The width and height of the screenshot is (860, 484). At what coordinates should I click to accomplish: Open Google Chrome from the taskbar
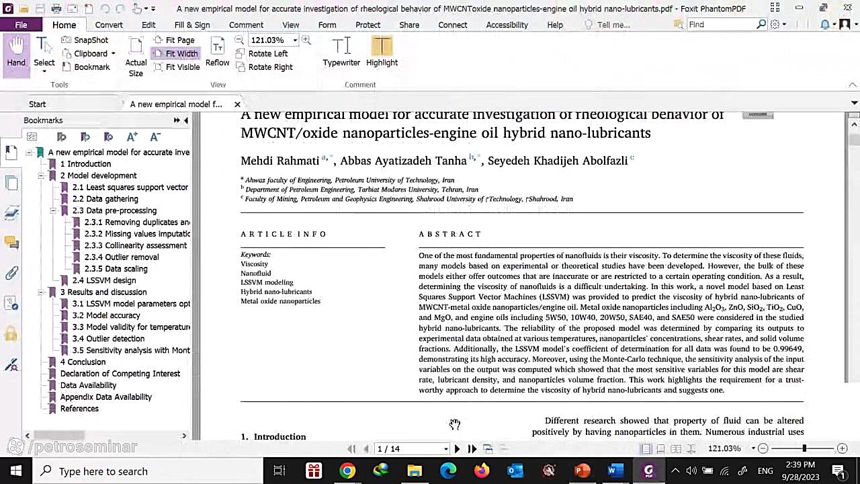tap(347, 471)
